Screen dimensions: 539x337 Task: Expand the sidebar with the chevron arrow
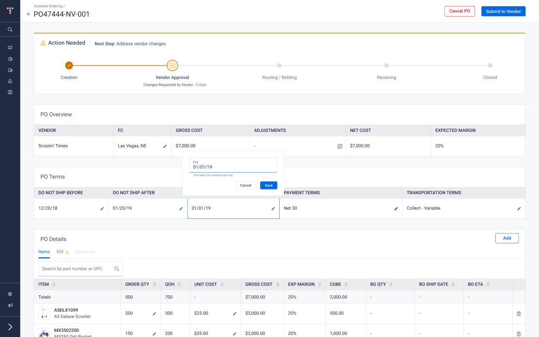tap(10, 327)
